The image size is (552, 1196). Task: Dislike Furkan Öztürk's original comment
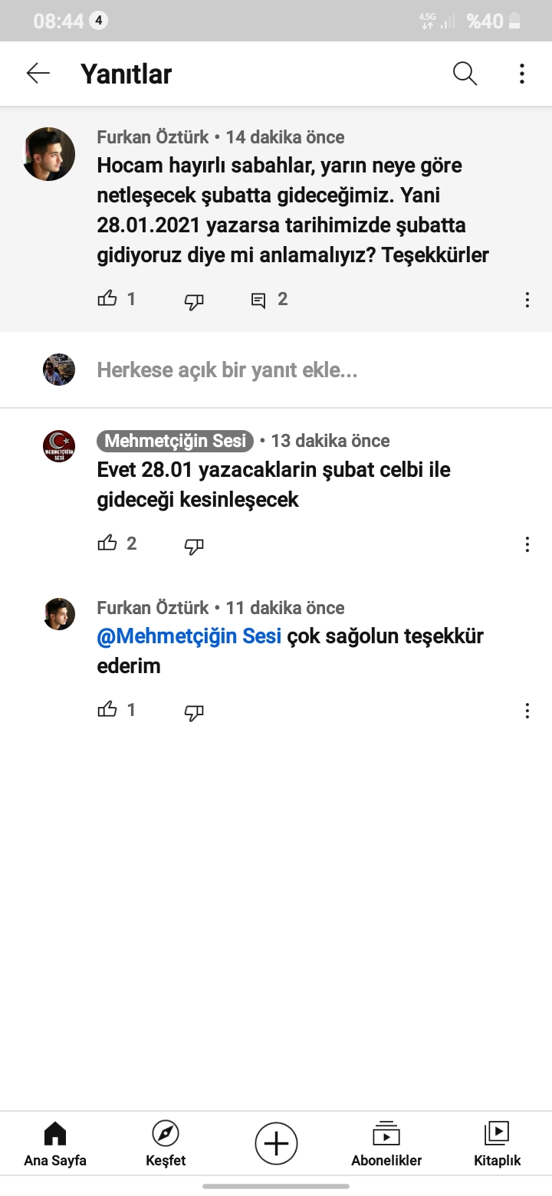194,301
